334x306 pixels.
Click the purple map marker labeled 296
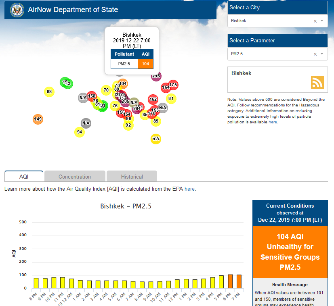pyautogui.click(x=156, y=76)
